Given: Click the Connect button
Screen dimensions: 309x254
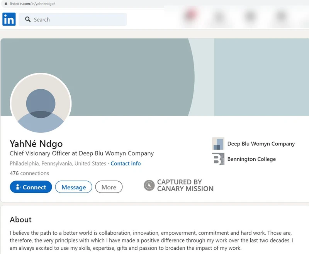Looking at the screenshot, I should point(31,187).
